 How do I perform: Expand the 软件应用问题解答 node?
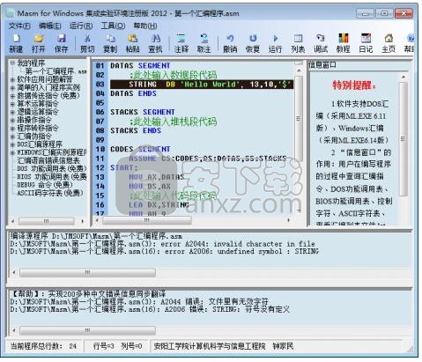point(12,79)
